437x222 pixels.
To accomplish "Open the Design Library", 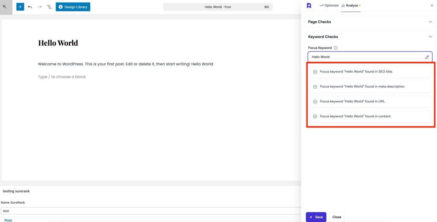I will tap(73, 7).
